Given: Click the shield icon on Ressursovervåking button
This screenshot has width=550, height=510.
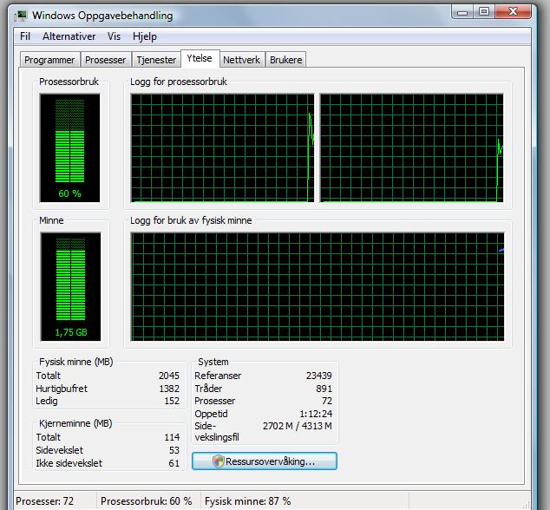Looking at the screenshot, I should 218,461.
